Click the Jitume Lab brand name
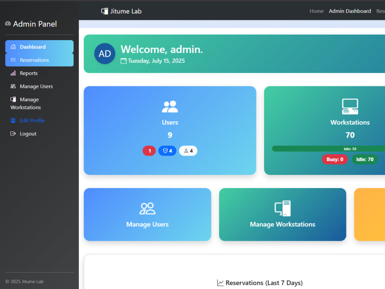This screenshot has width=385, height=289. tap(126, 11)
